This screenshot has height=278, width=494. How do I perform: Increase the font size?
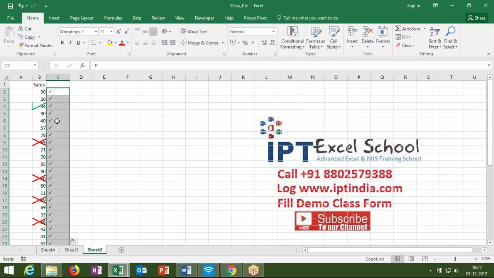(119, 32)
